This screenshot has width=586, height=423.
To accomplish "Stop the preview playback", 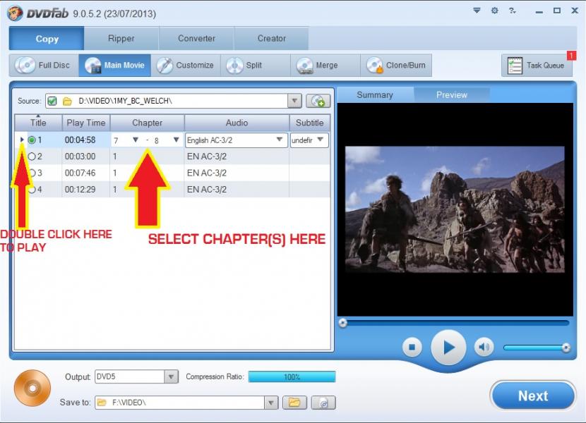I will click(412, 347).
